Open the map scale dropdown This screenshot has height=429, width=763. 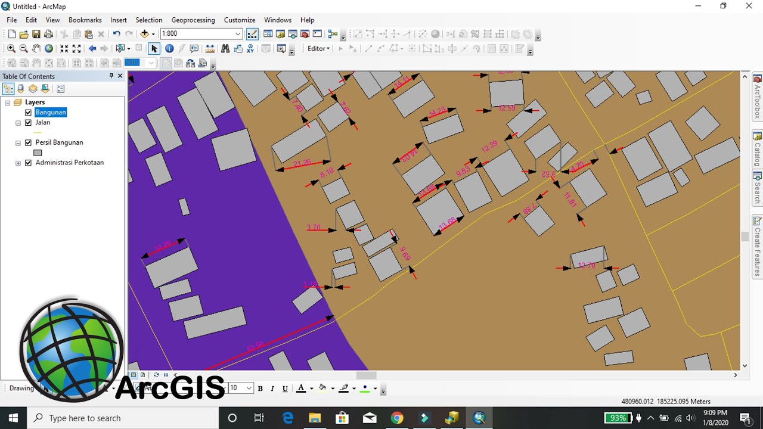(x=238, y=34)
